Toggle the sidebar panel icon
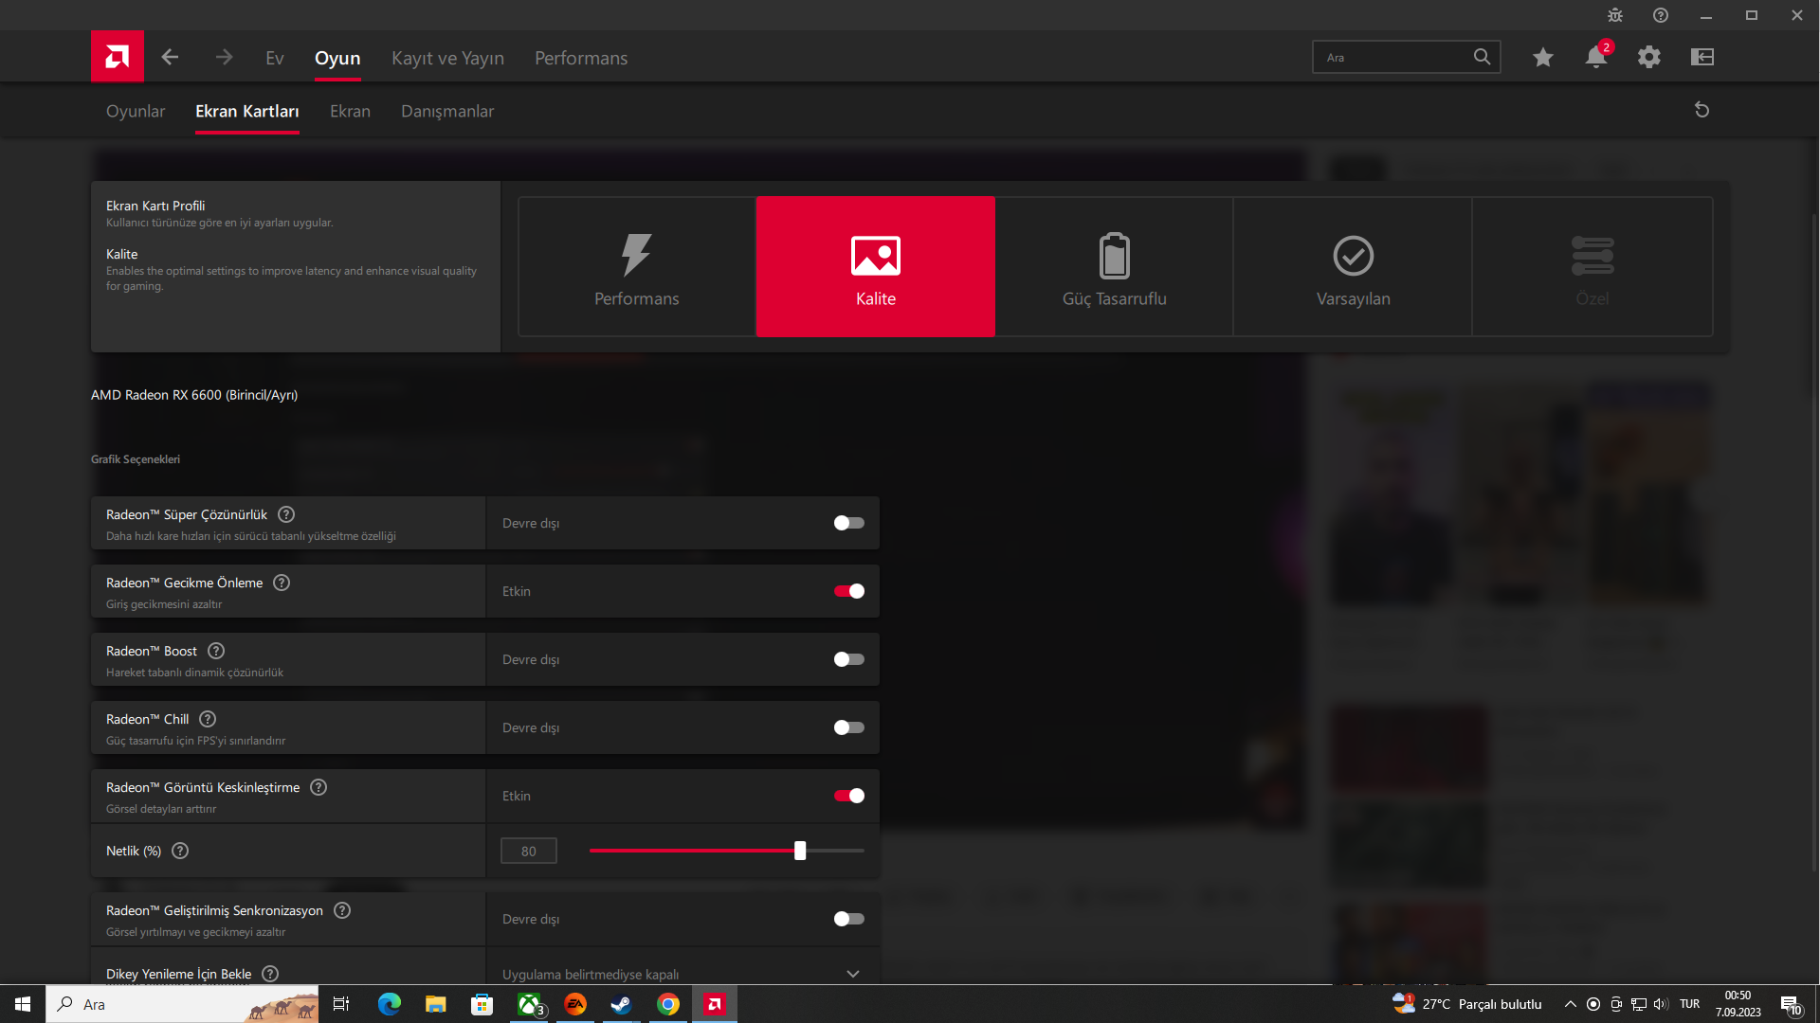This screenshot has height=1023, width=1820. point(1702,57)
